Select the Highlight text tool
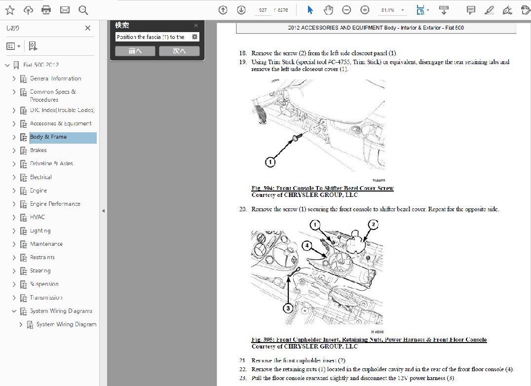 pyautogui.click(x=489, y=9)
